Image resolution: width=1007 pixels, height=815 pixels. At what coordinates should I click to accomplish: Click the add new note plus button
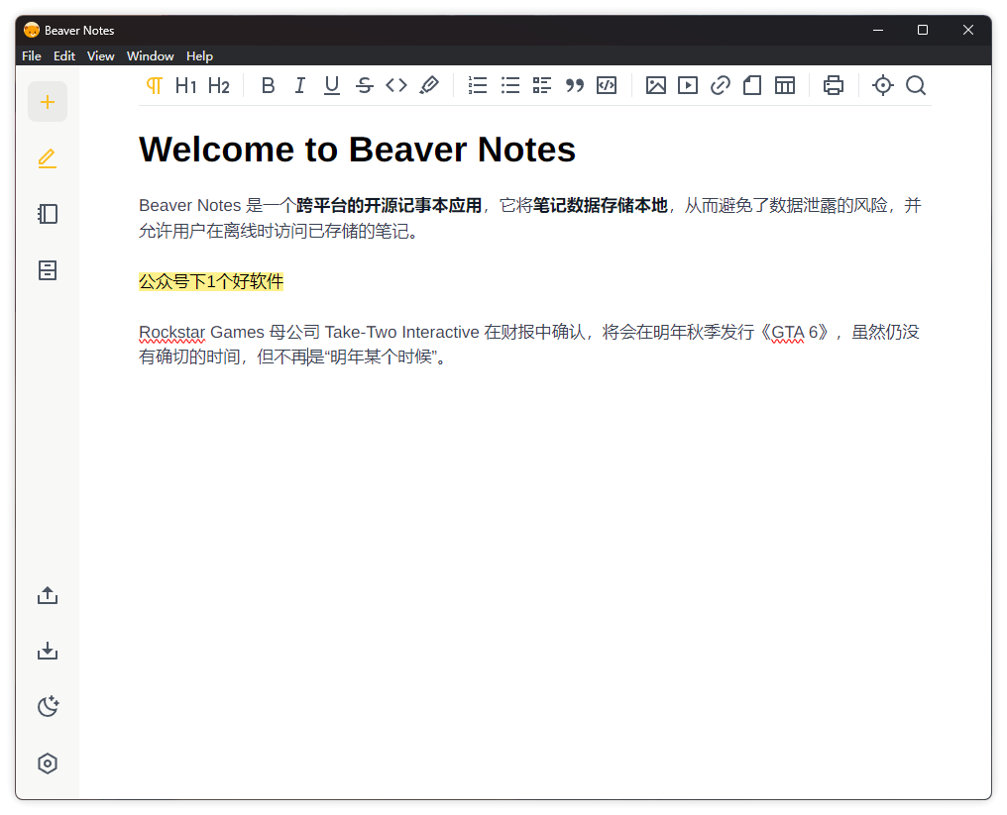(x=48, y=102)
